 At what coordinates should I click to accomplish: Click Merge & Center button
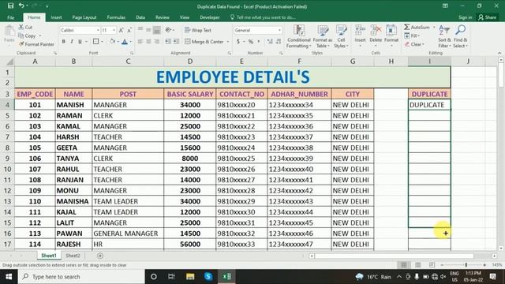204,42
